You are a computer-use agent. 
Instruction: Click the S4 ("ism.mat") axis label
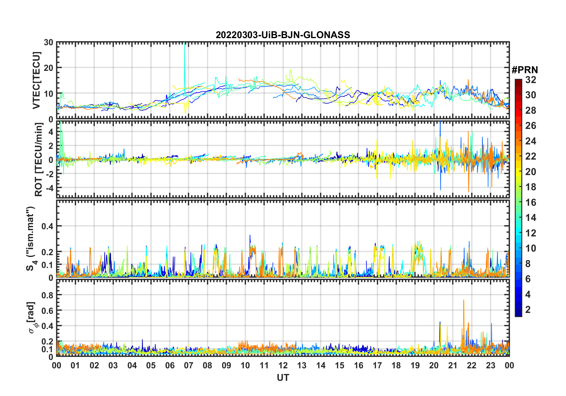tap(31, 238)
